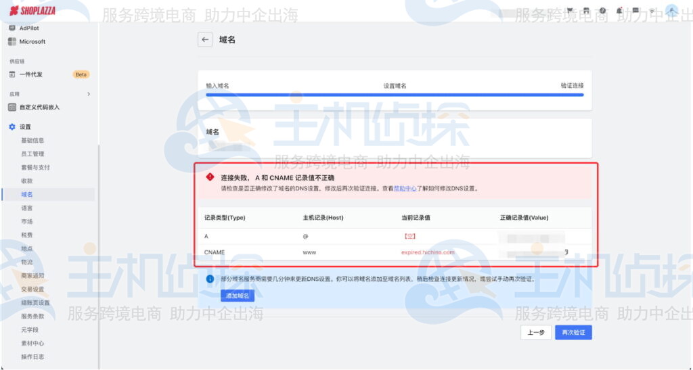Open 自定义代码嵌入 in sidebar

39,108
